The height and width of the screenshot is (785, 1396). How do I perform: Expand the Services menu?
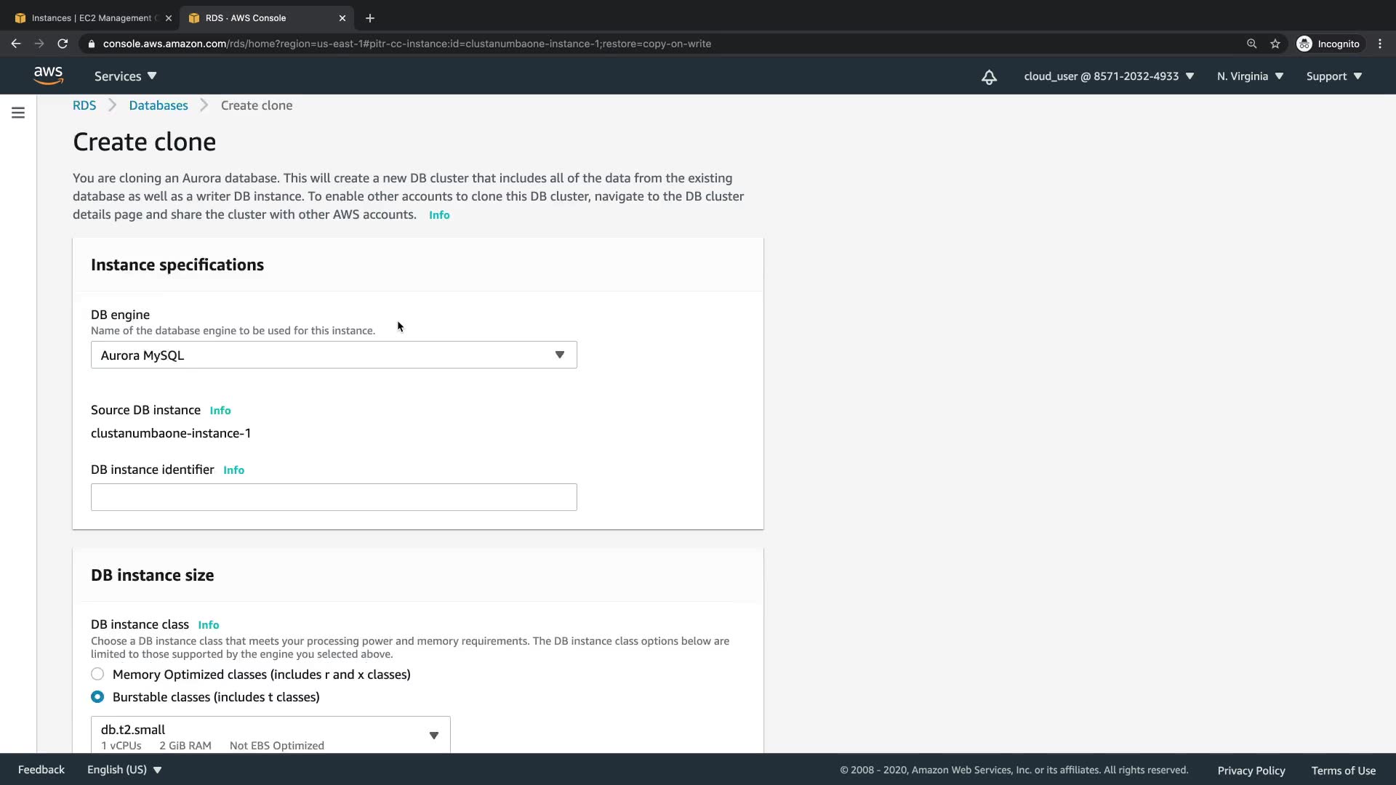[125, 76]
